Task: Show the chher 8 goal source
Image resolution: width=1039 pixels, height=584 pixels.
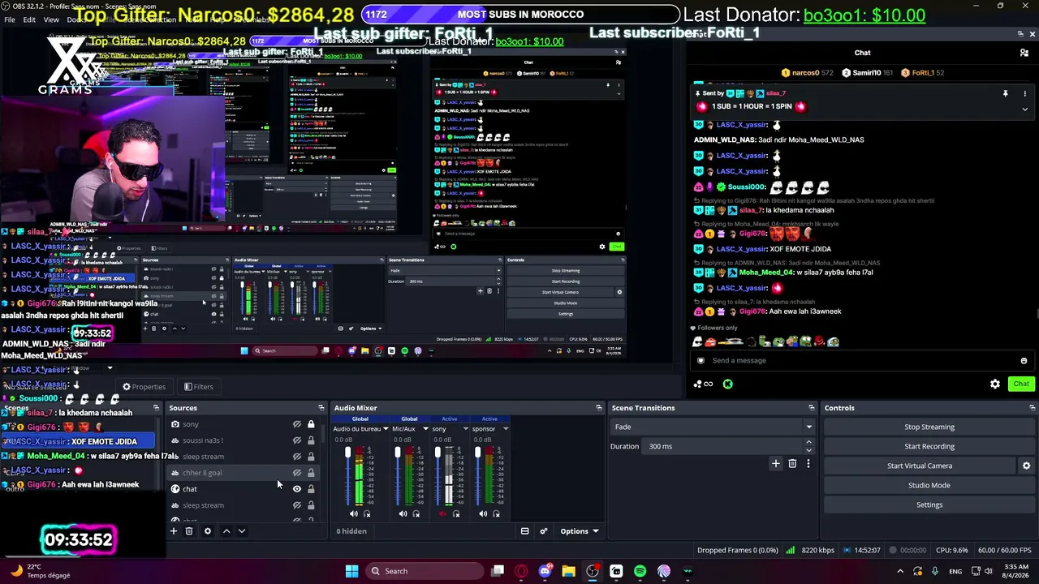Action: [x=297, y=473]
